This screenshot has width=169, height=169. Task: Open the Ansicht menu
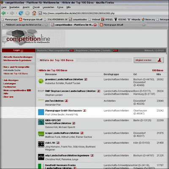point(26,7)
